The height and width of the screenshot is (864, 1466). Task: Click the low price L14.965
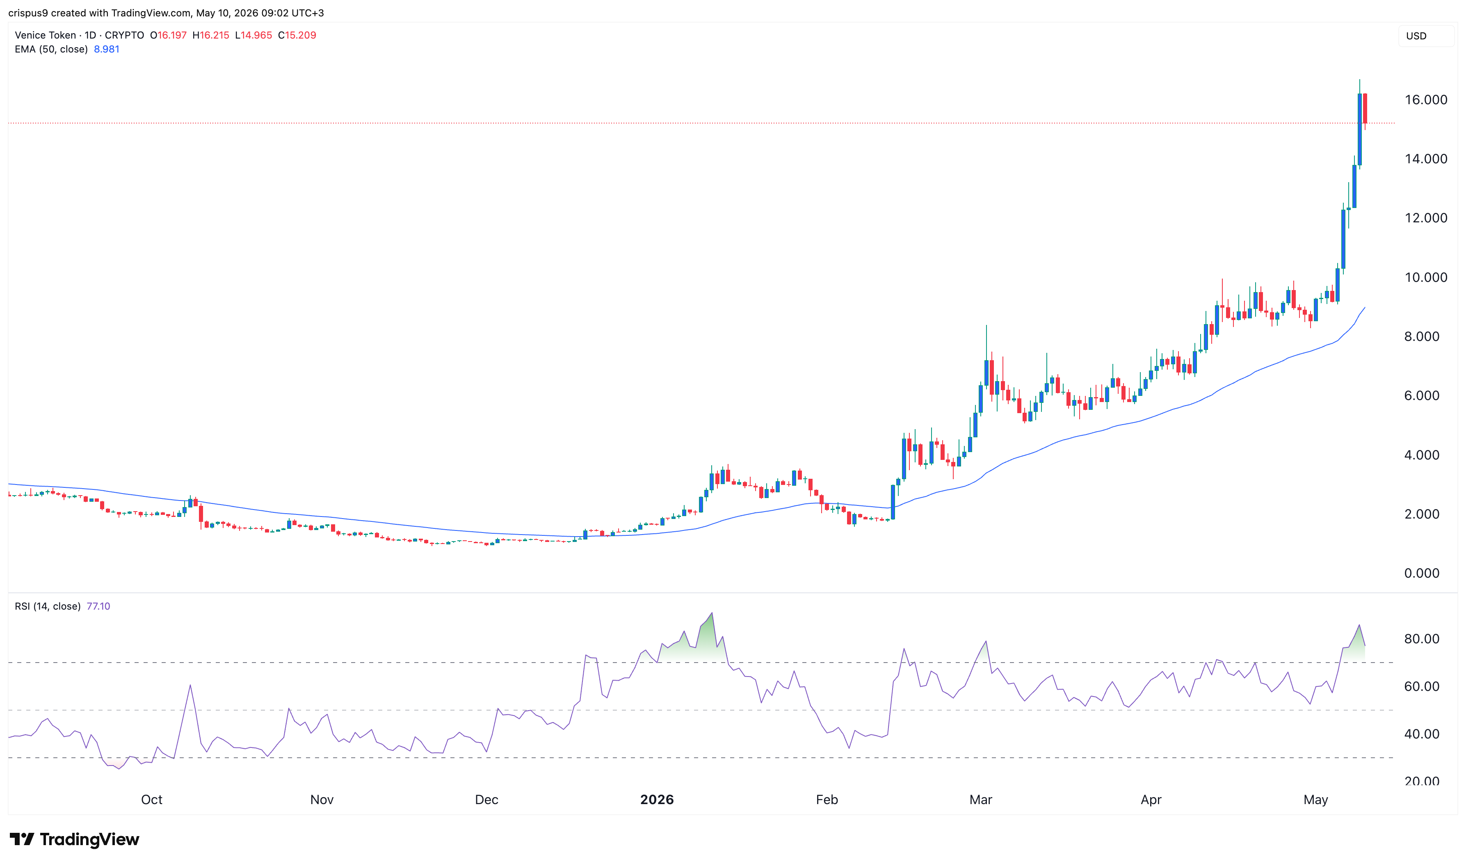pyautogui.click(x=253, y=35)
